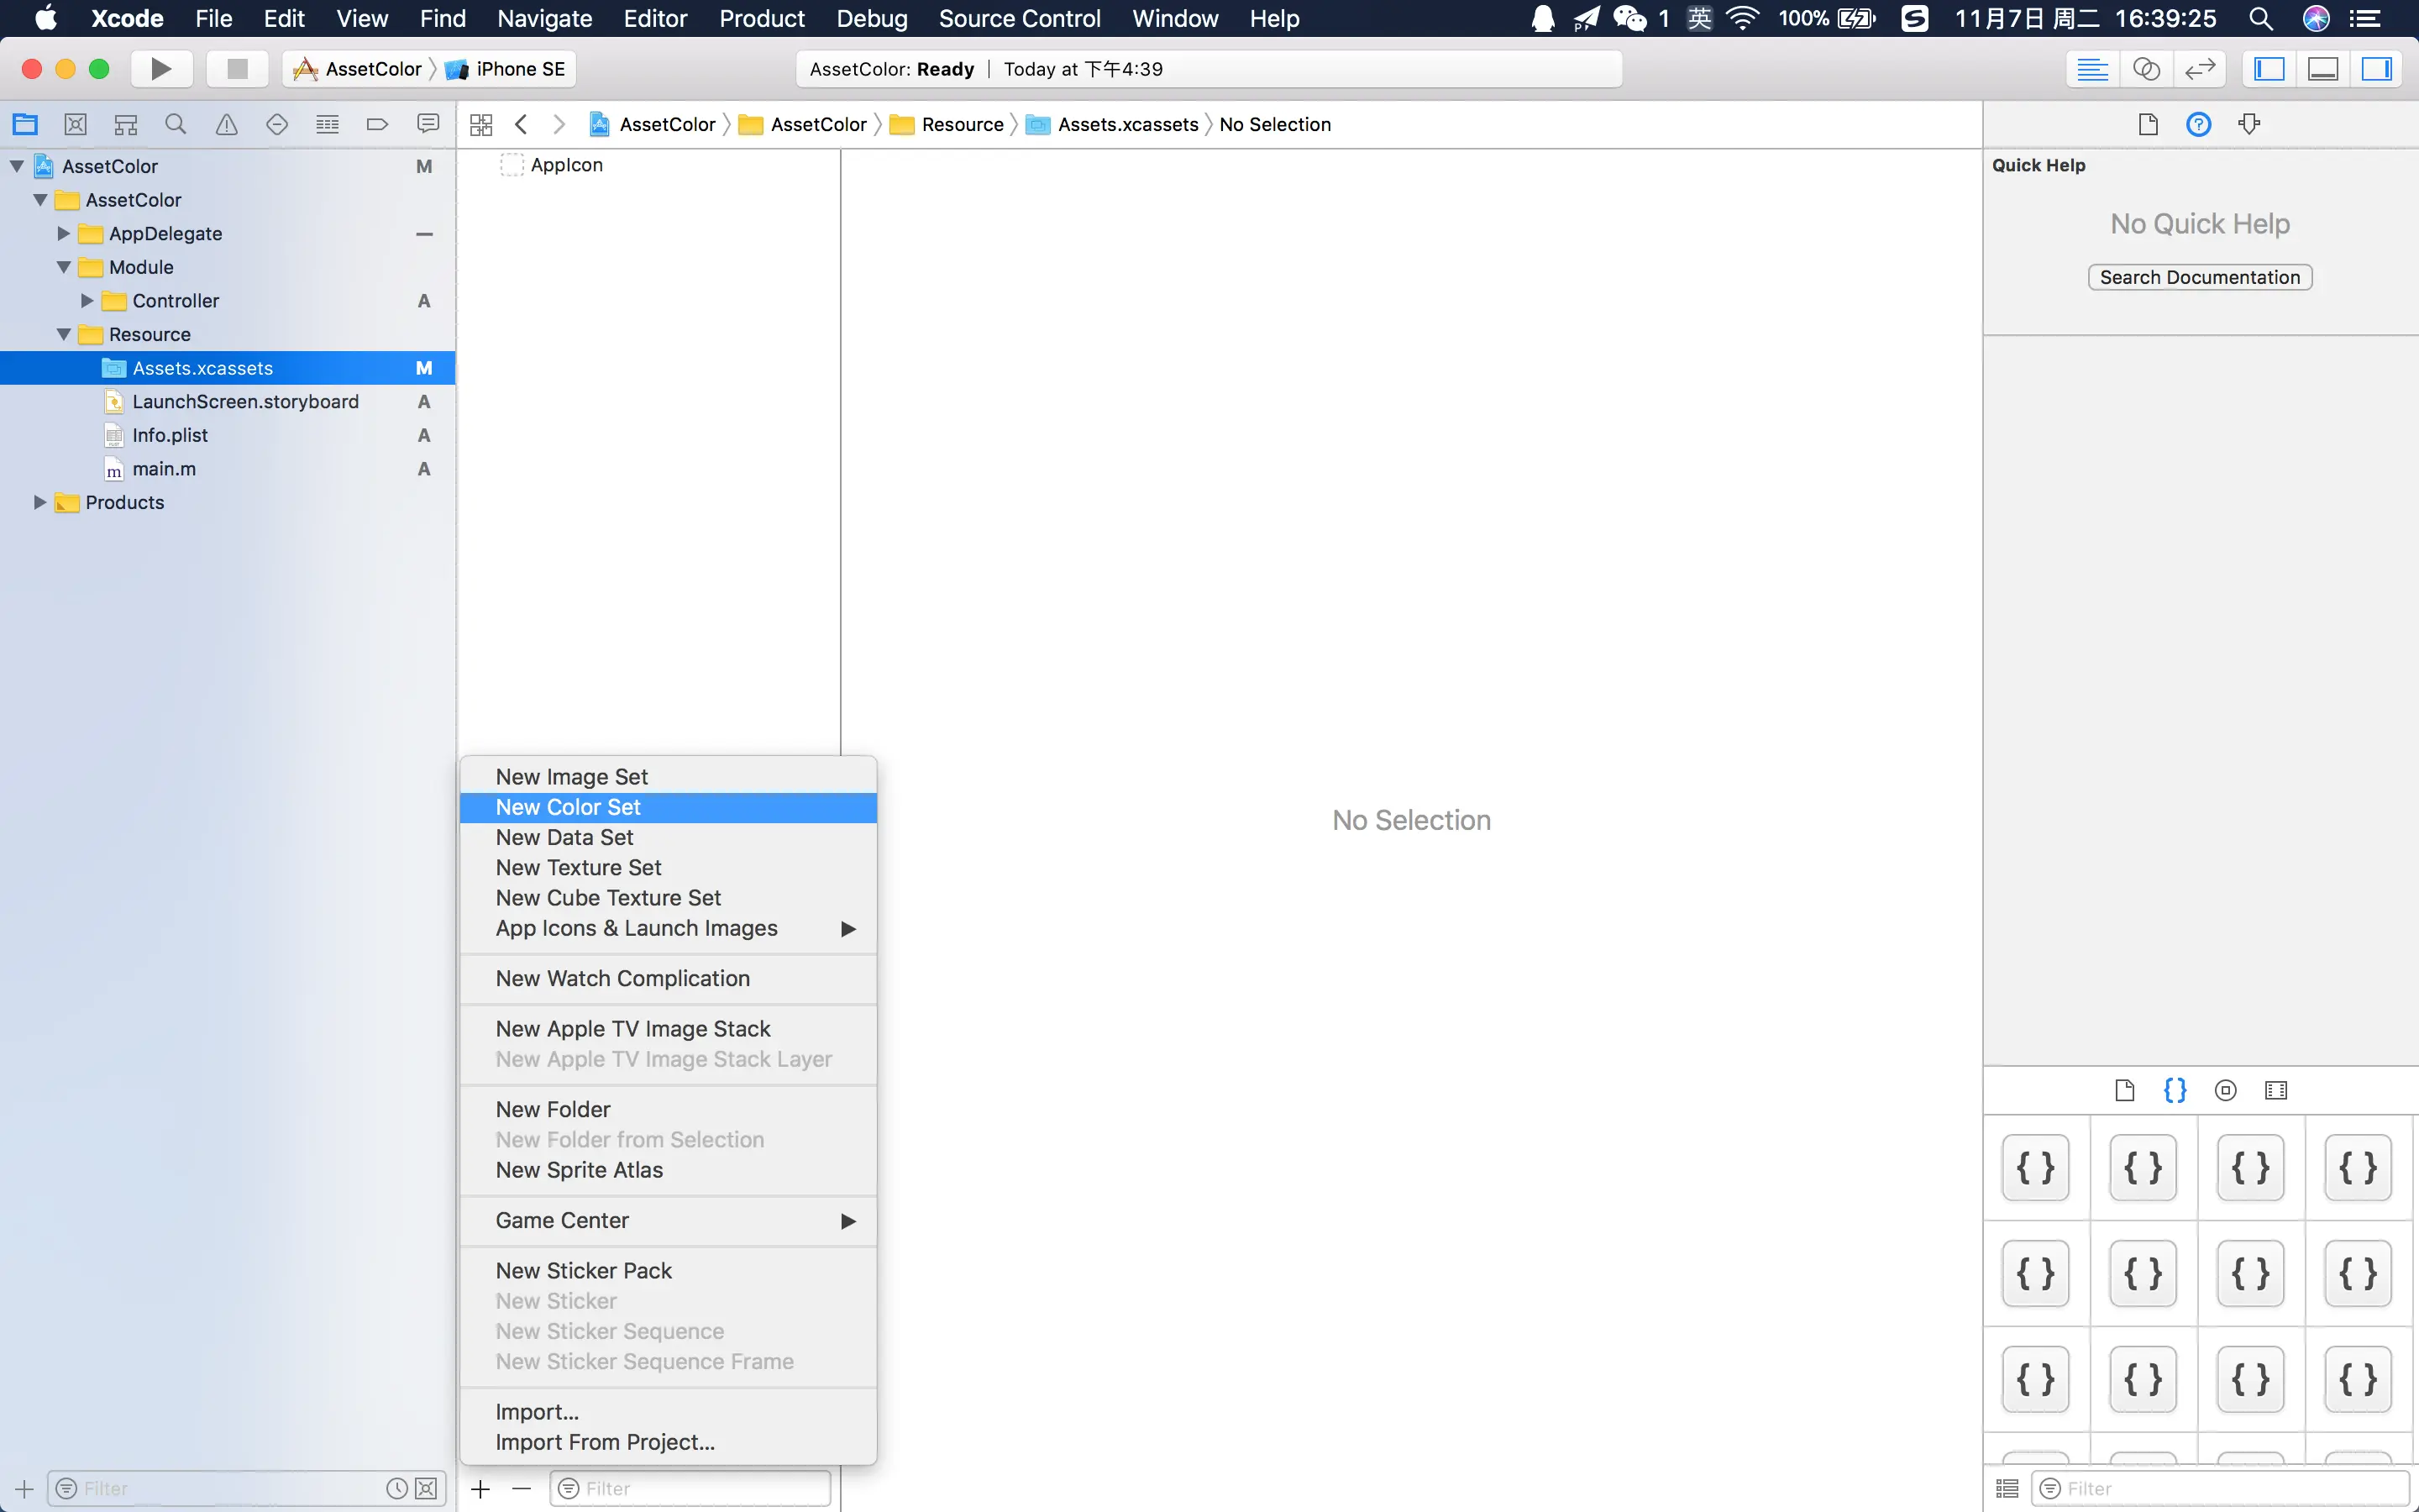
Task: Open the Find navigator magnifier icon
Action: [x=176, y=124]
